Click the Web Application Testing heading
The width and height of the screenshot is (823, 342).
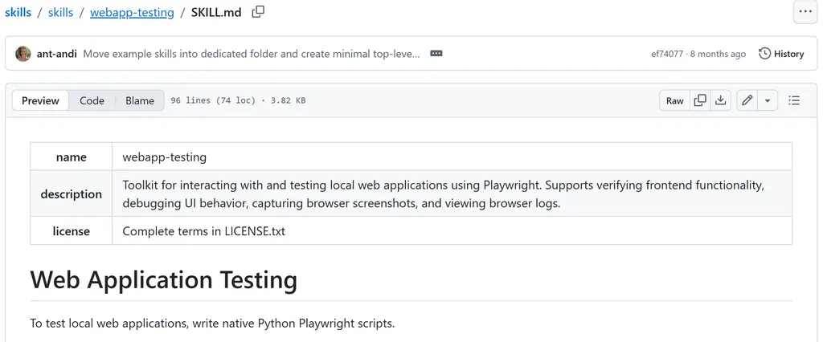pyautogui.click(x=164, y=279)
